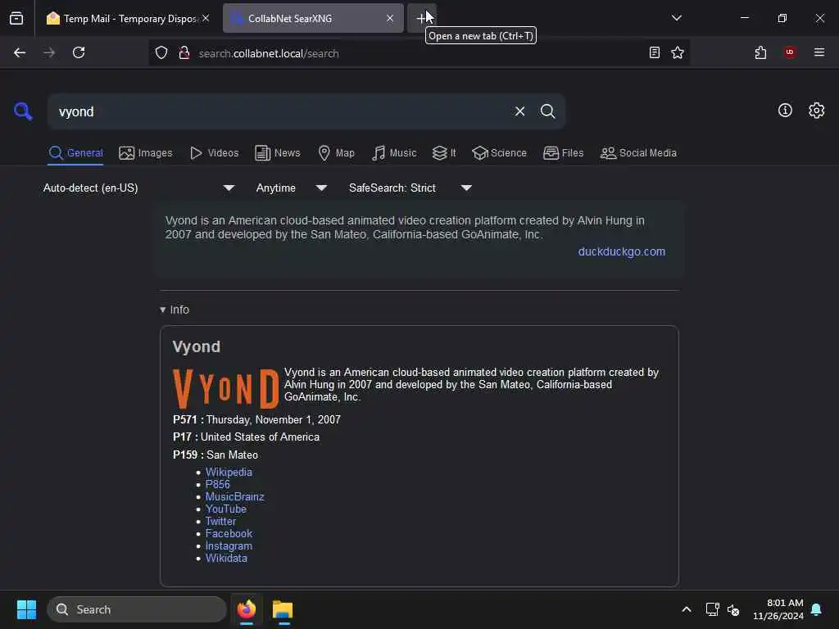Select the CollabNet SearXNG tab

pyautogui.click(x=313, y=18)
